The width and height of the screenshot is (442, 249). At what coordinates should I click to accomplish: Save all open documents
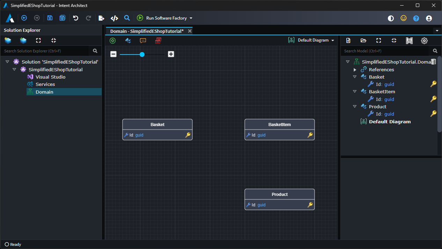62,18
